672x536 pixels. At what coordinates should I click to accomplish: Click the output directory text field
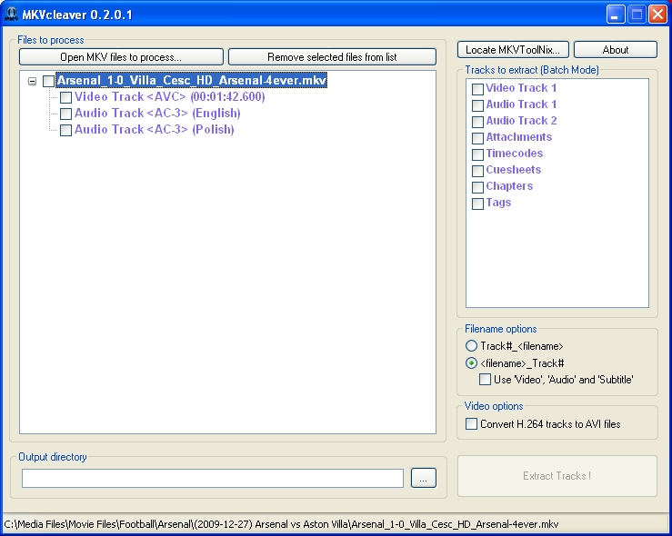click(213, 478)
